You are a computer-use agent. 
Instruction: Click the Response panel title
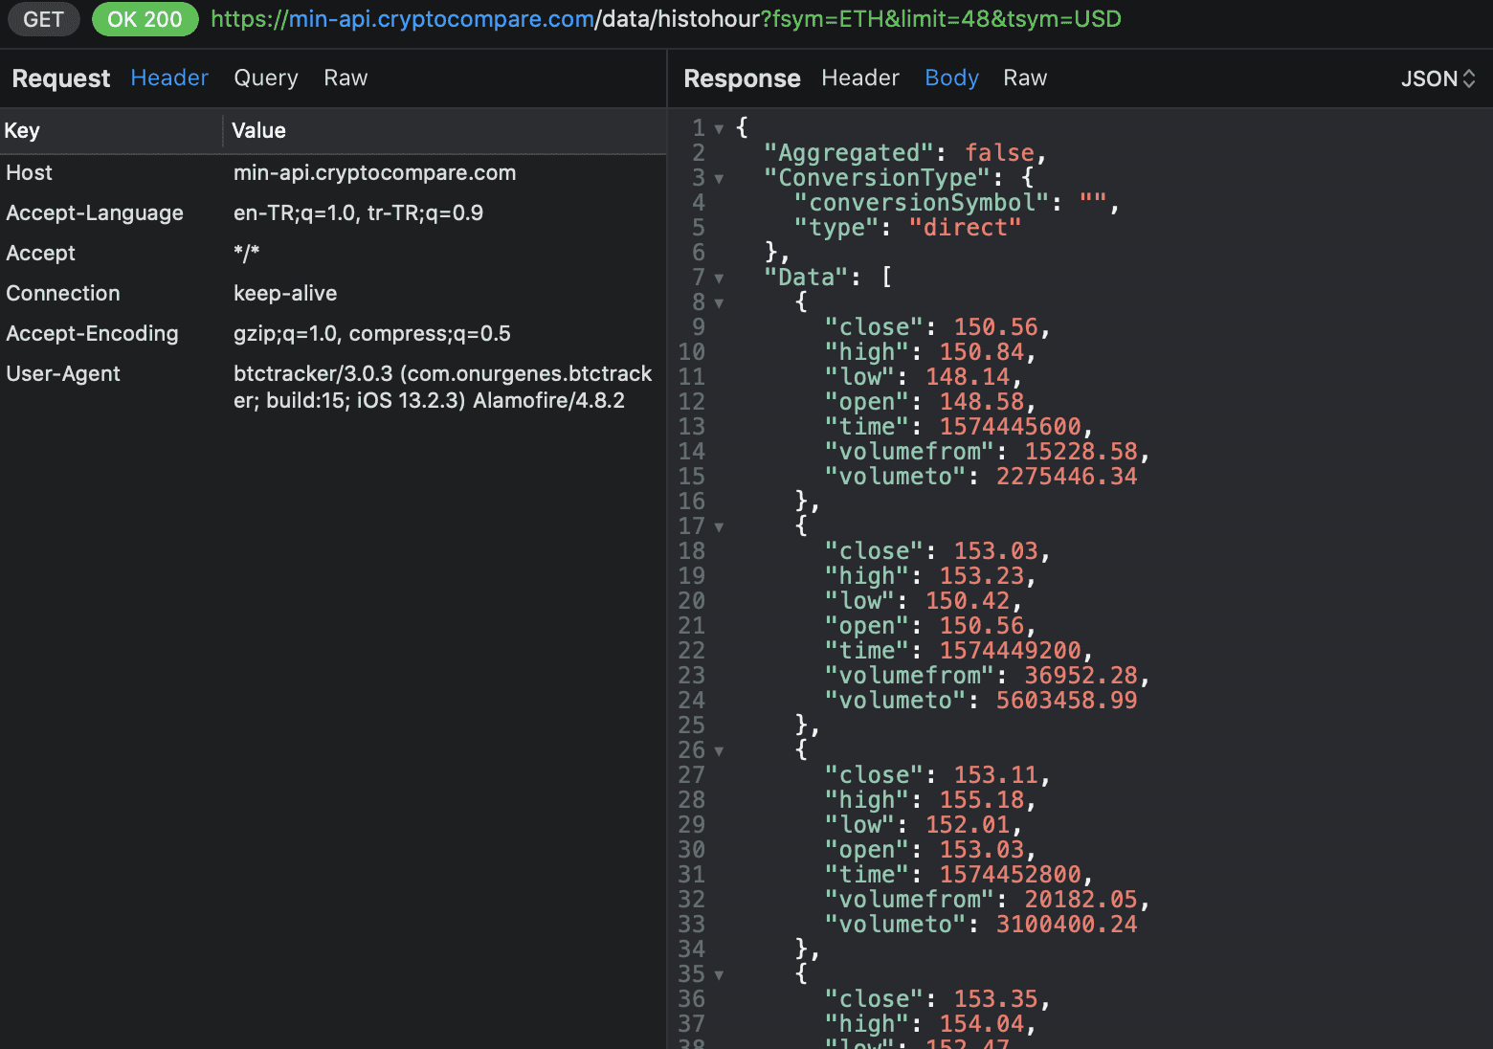[742, 78]
